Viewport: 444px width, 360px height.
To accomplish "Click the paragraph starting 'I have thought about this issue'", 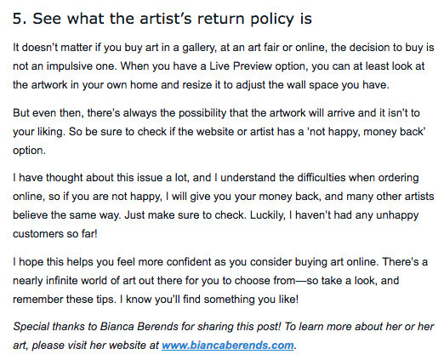I will coord(224,206).
